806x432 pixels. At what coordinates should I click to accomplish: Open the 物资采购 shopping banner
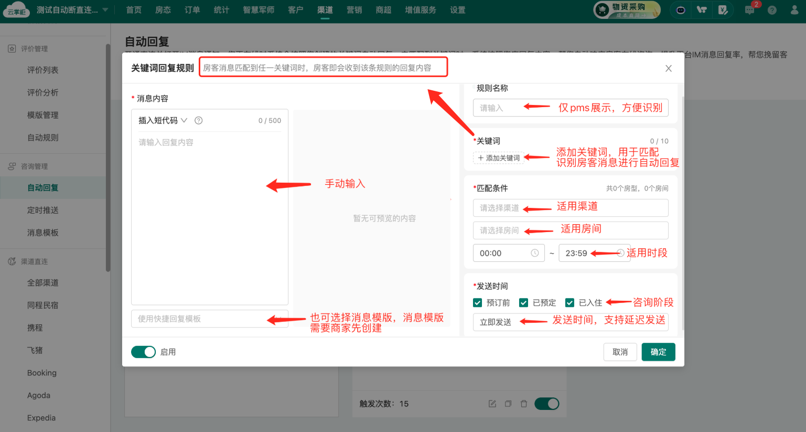(x=627, y=10)
